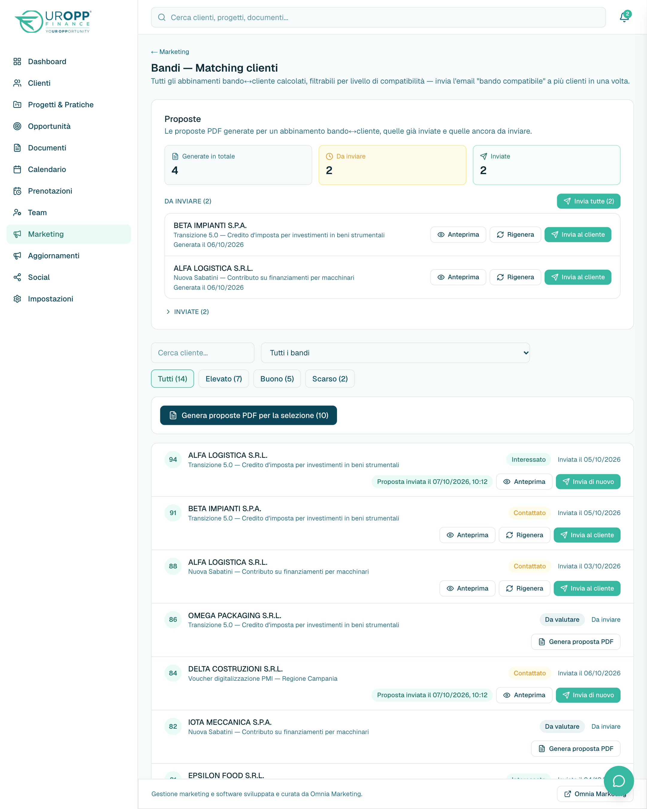The image size is (647, 809).
Task: Click the Team user-cog icon
Action: (17, 212)
